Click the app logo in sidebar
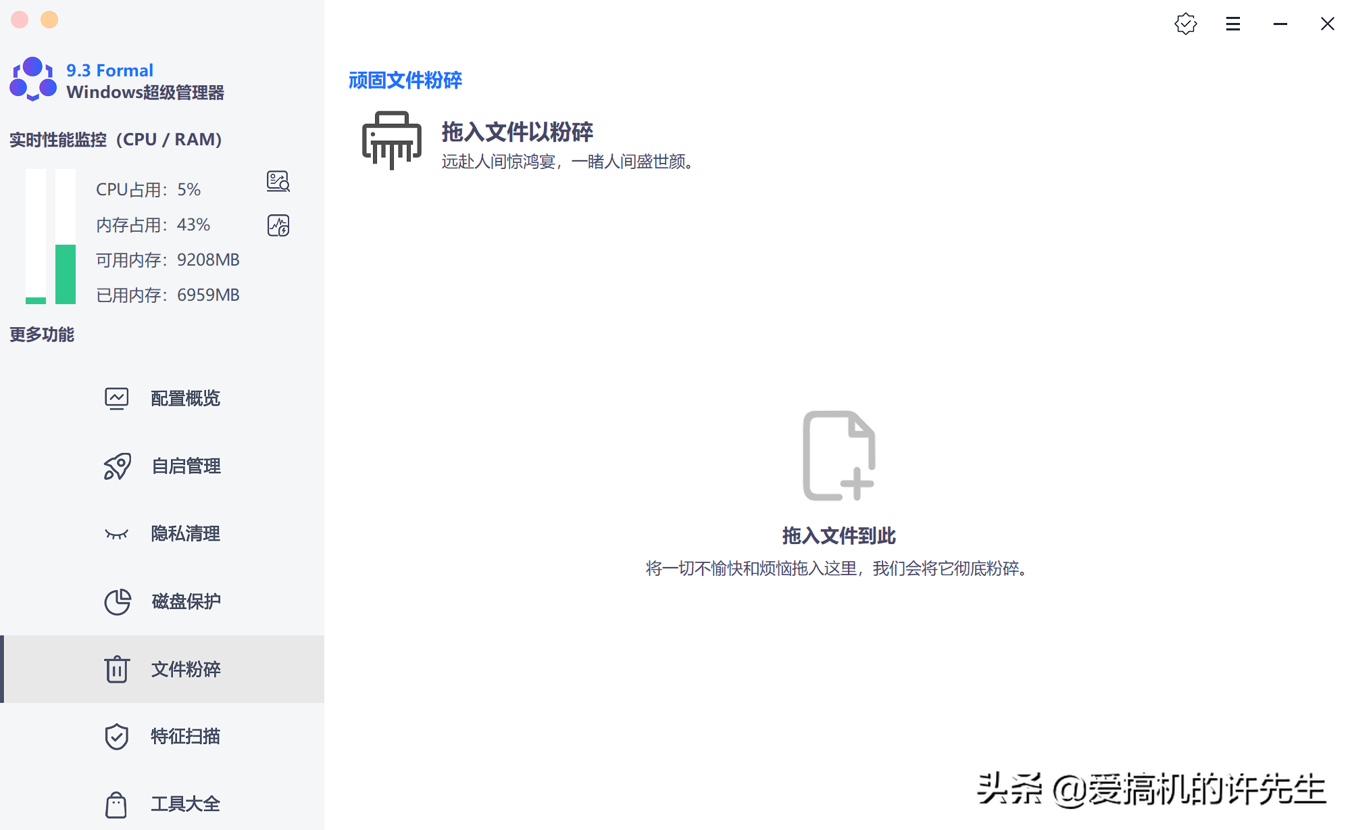 point(32,79)
